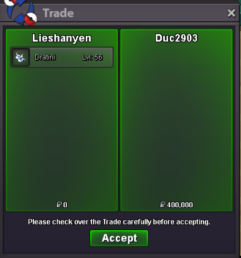Close the Trade window with X
The width and height of the screenshot is (241, 258).
coord(231,13)
